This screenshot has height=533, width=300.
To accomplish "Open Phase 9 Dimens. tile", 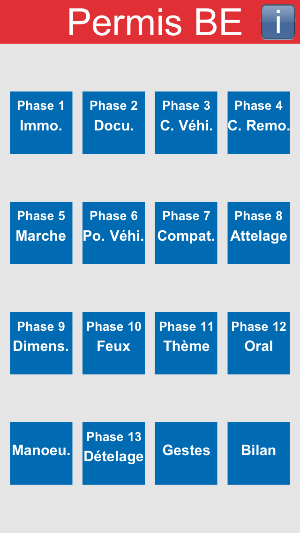I will (41, 343).
